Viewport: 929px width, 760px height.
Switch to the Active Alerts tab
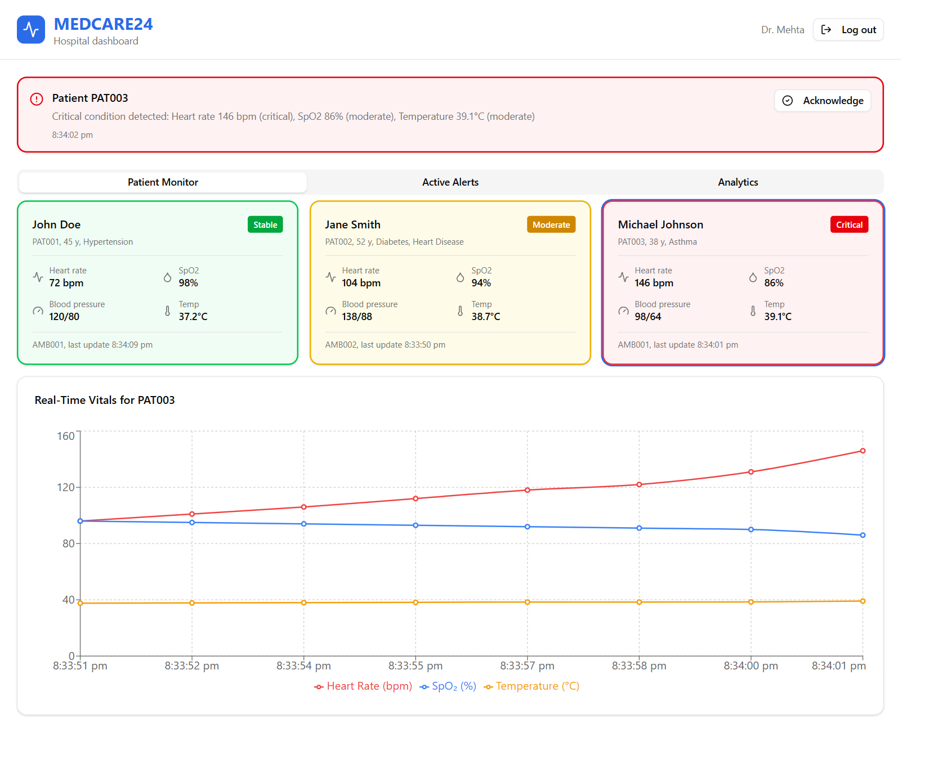pos(450,182)
